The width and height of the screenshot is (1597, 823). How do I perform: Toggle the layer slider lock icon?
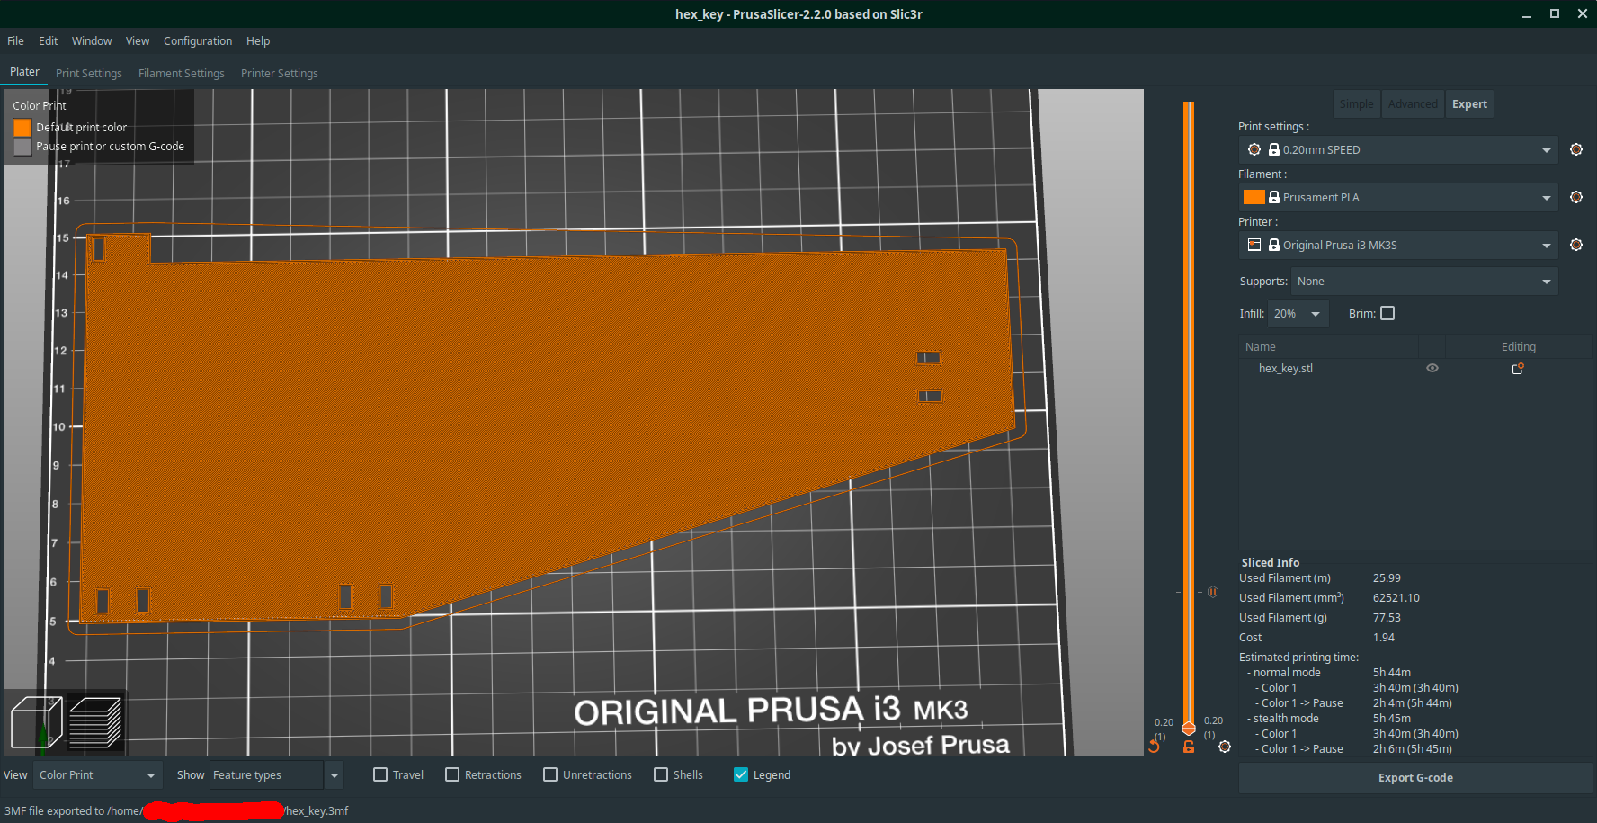[x=1189, y=747]
